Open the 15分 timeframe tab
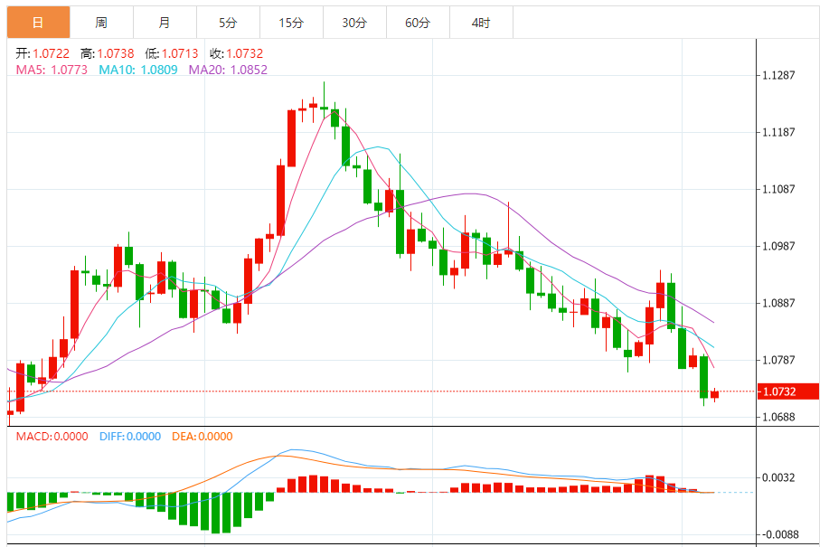Viewport: 829px width, 547px height. (x=291, y=23)
